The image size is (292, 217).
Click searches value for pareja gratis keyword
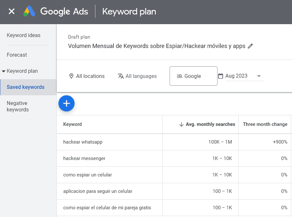222,208
